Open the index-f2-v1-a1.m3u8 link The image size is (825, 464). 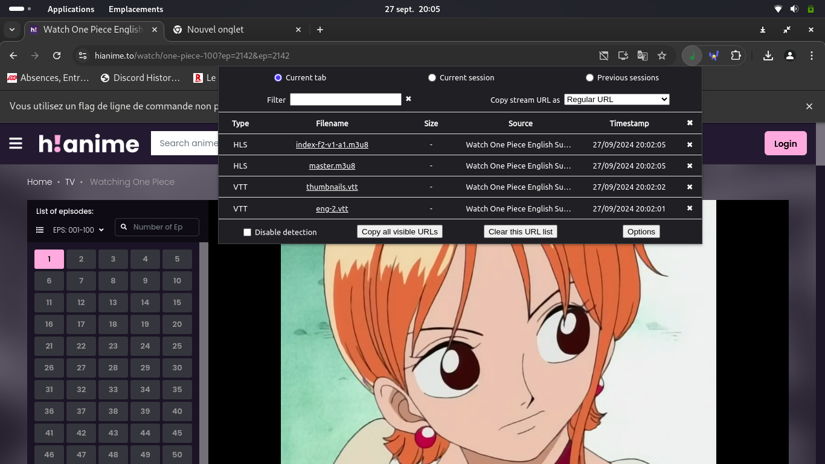pyautogui.click(x=332, y=144)
